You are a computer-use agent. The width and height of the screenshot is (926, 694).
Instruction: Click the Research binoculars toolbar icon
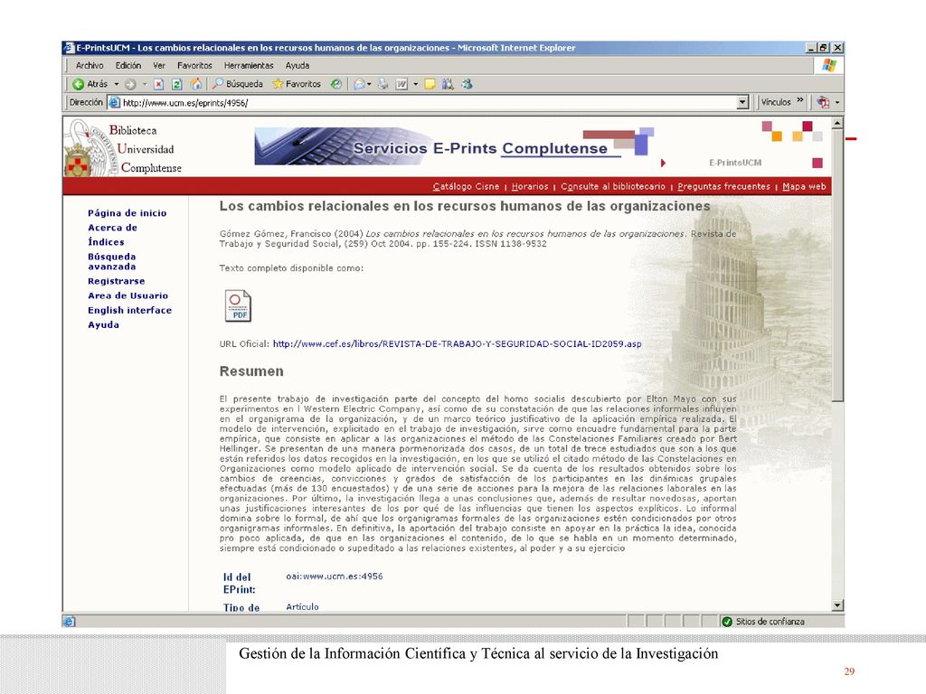click(x=448, y=84)
